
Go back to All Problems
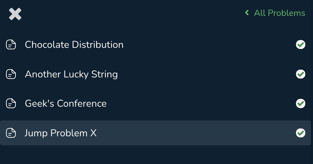(x=275, y=13)
